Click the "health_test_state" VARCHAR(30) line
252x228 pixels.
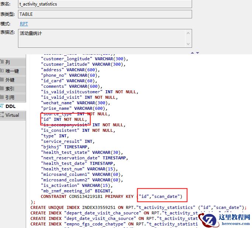[x=82, y=152]
